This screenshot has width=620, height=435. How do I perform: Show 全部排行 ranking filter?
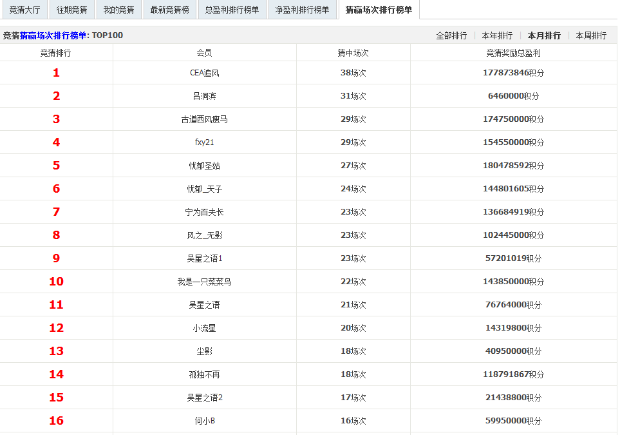[x=451, y=35]
